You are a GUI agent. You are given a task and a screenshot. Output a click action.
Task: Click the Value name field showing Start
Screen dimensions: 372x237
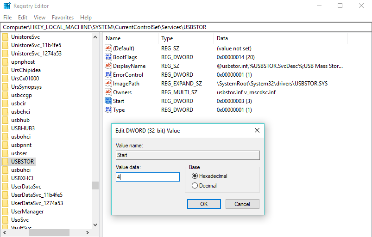[188, 155]
